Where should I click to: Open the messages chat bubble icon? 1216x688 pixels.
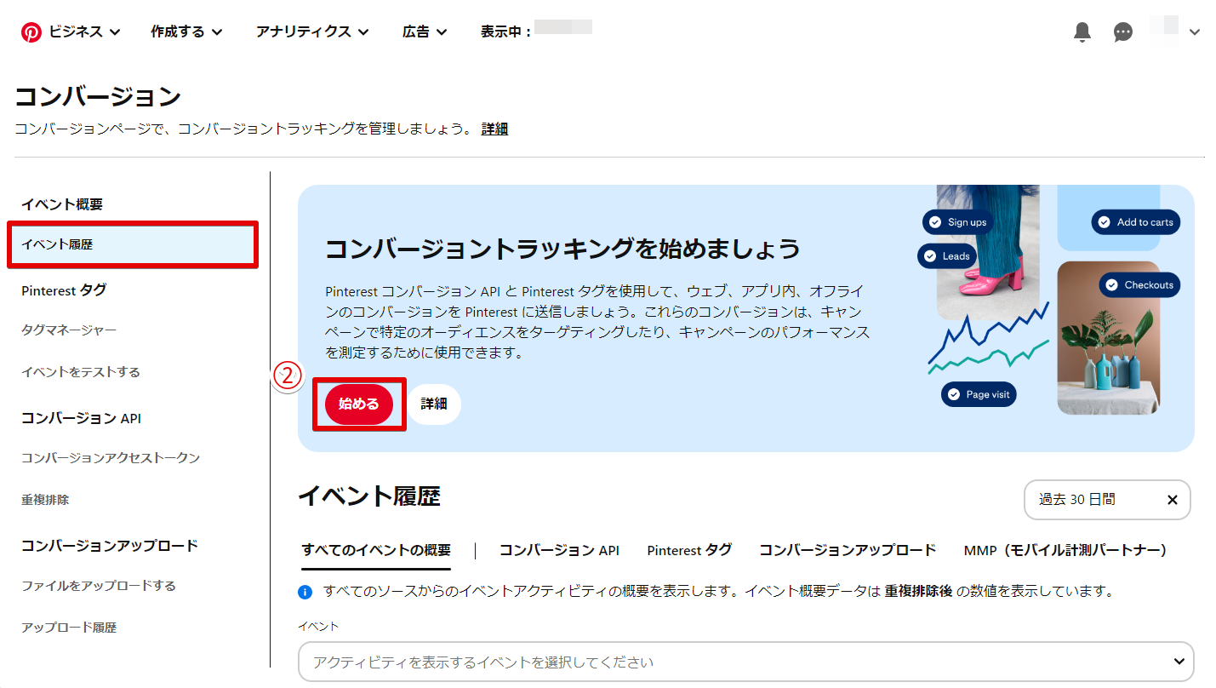(1122, 32)
